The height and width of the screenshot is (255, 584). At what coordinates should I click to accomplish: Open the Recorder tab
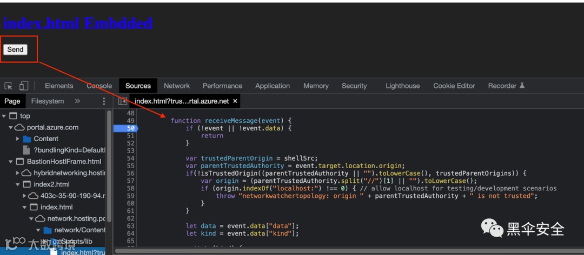point(506,86)
